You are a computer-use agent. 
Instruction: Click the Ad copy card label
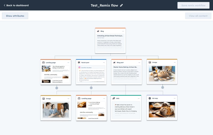click(x=155, y=98)
